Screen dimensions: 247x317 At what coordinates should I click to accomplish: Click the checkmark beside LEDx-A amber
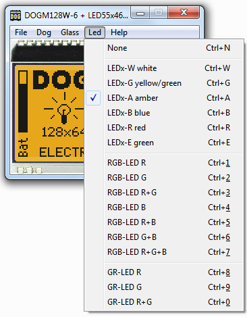pos(93,98)
